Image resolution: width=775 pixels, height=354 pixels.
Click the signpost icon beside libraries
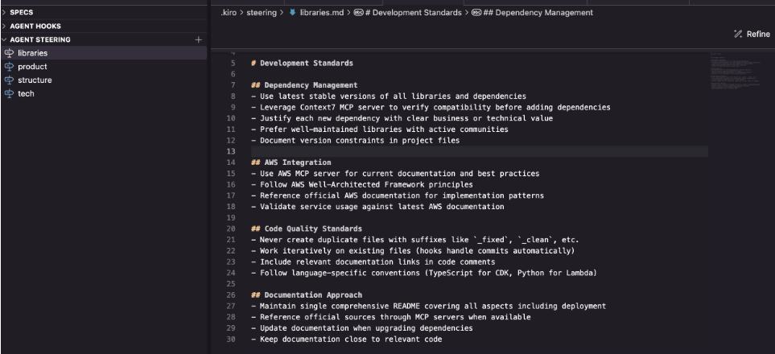(x=9, y=53)
